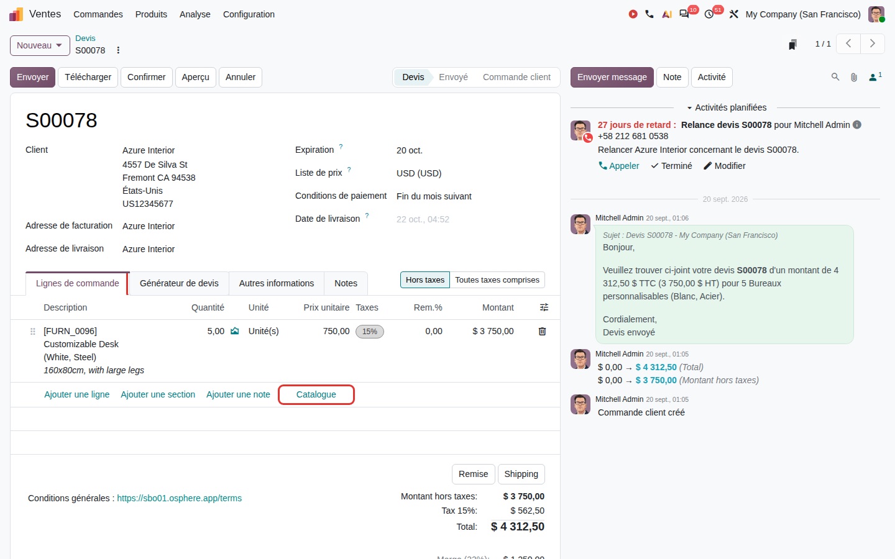Open the chatter attachments paperclip
Viewport: 895px width, 559px height.
(x=854, y=77)
